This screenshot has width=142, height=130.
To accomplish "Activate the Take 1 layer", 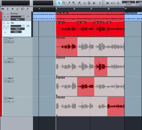I will click(x=6, y=42).
